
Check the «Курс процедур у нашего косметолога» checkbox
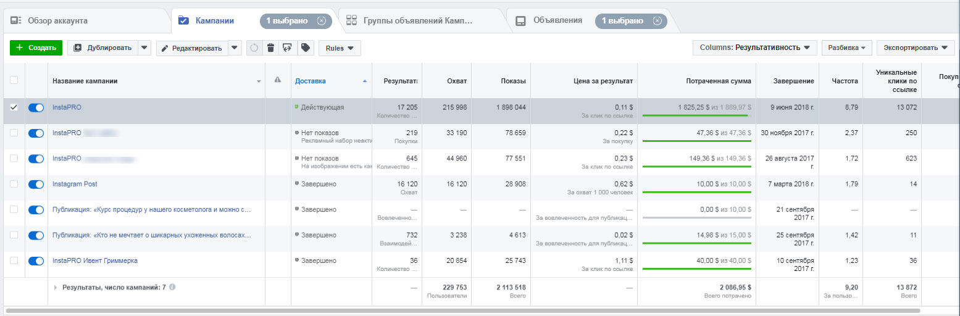pyautogui.click(x=14, y=209)
